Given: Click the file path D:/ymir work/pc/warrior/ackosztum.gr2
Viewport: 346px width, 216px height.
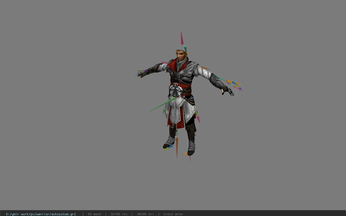Looking at the screenshot, I should (41, 214).
